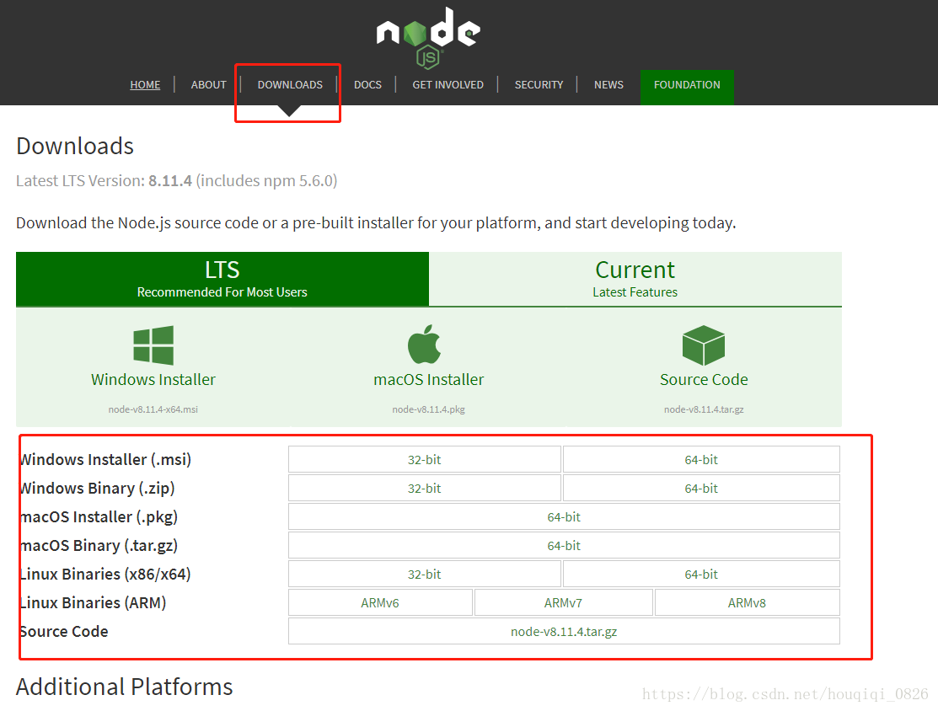Click node-v8.11.4.tar.gz in Source Code table row
Image resolution: width=938 pixels, height=711 pixels.
[564, 632]
